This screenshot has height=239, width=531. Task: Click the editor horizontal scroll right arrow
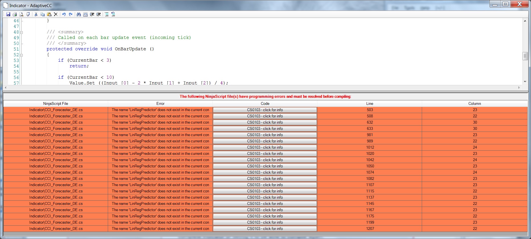519,88
